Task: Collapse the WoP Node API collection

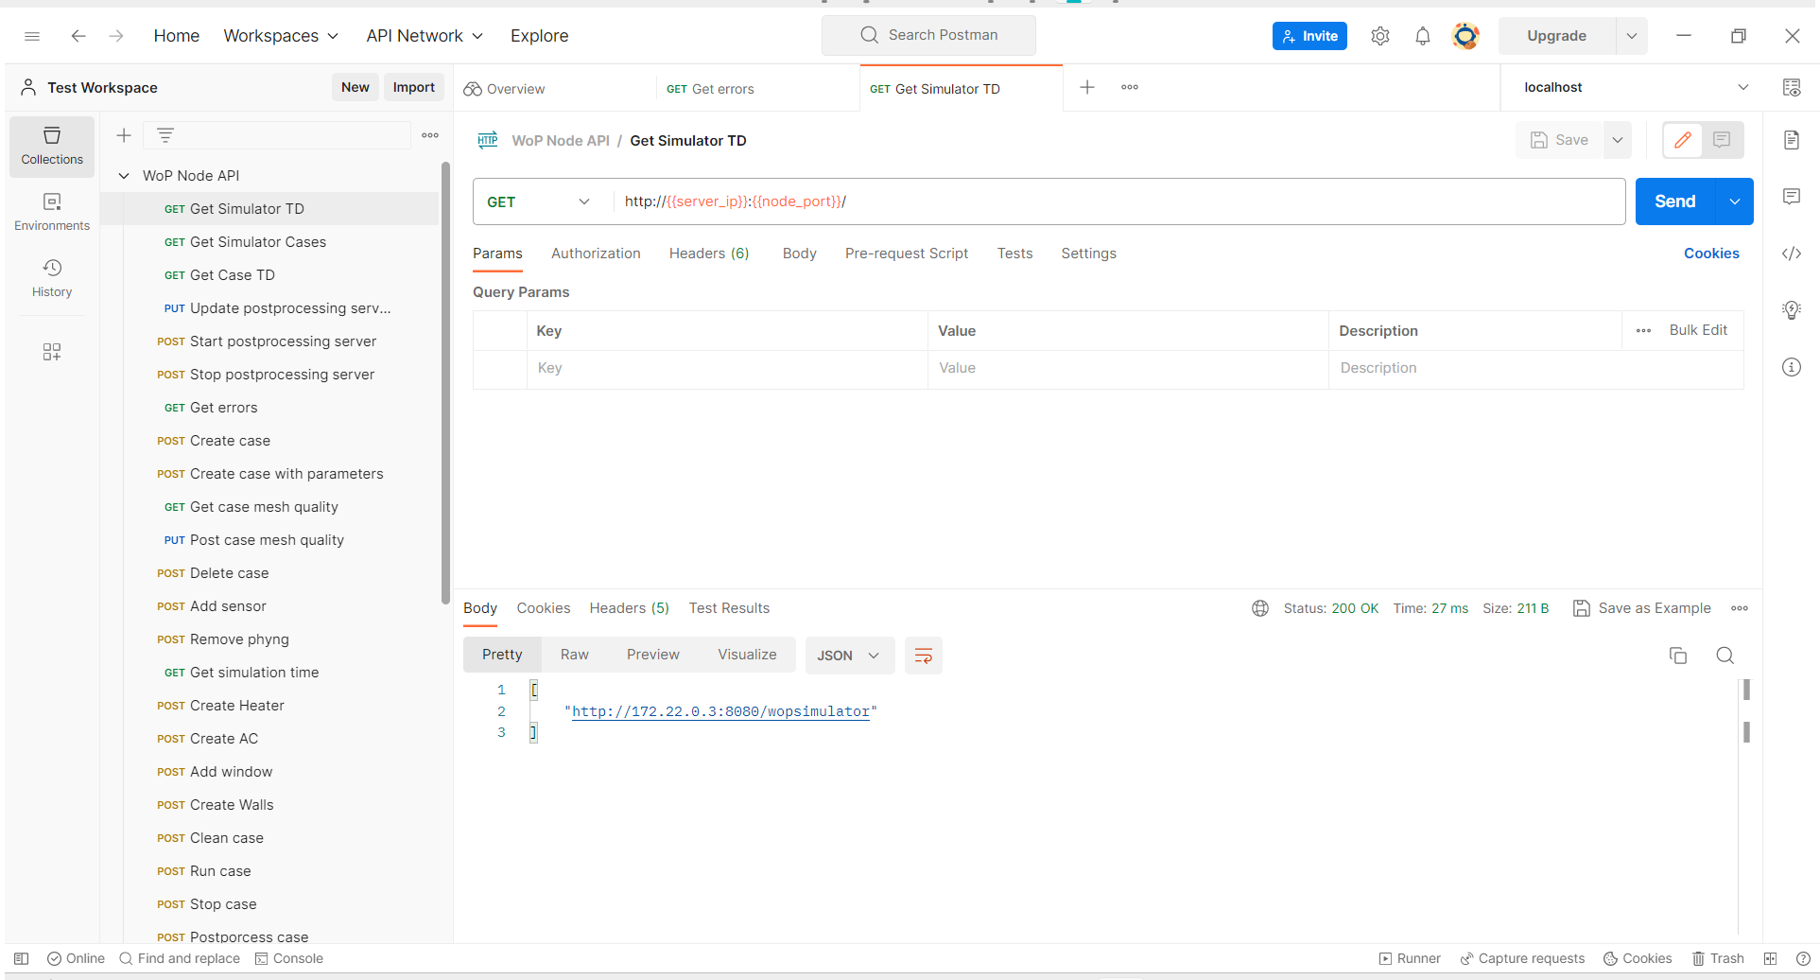Action: 124,176
